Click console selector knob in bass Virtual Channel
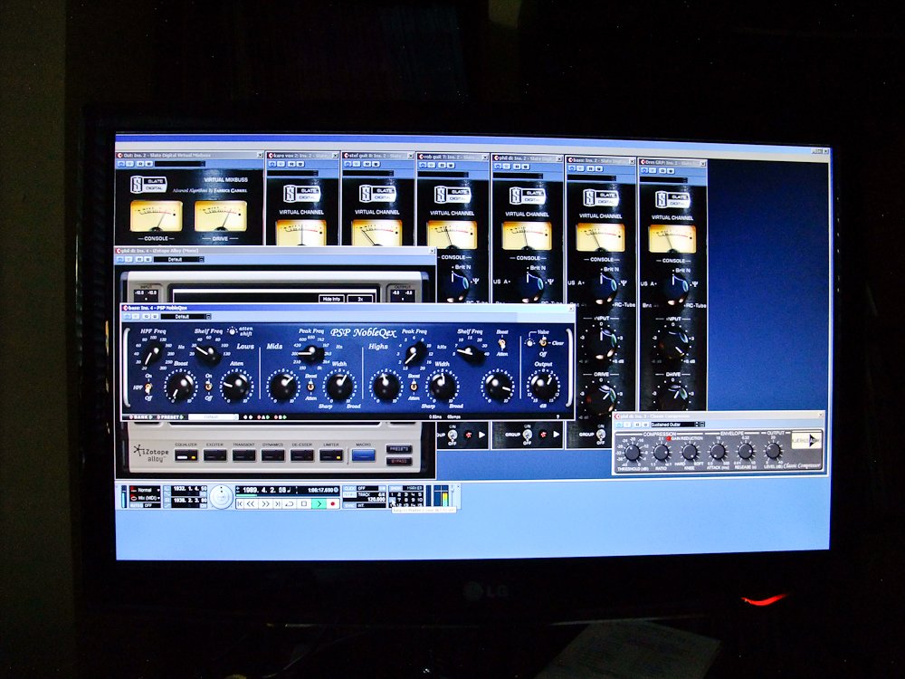Viewport: 905px width, 679px height. 605,288
